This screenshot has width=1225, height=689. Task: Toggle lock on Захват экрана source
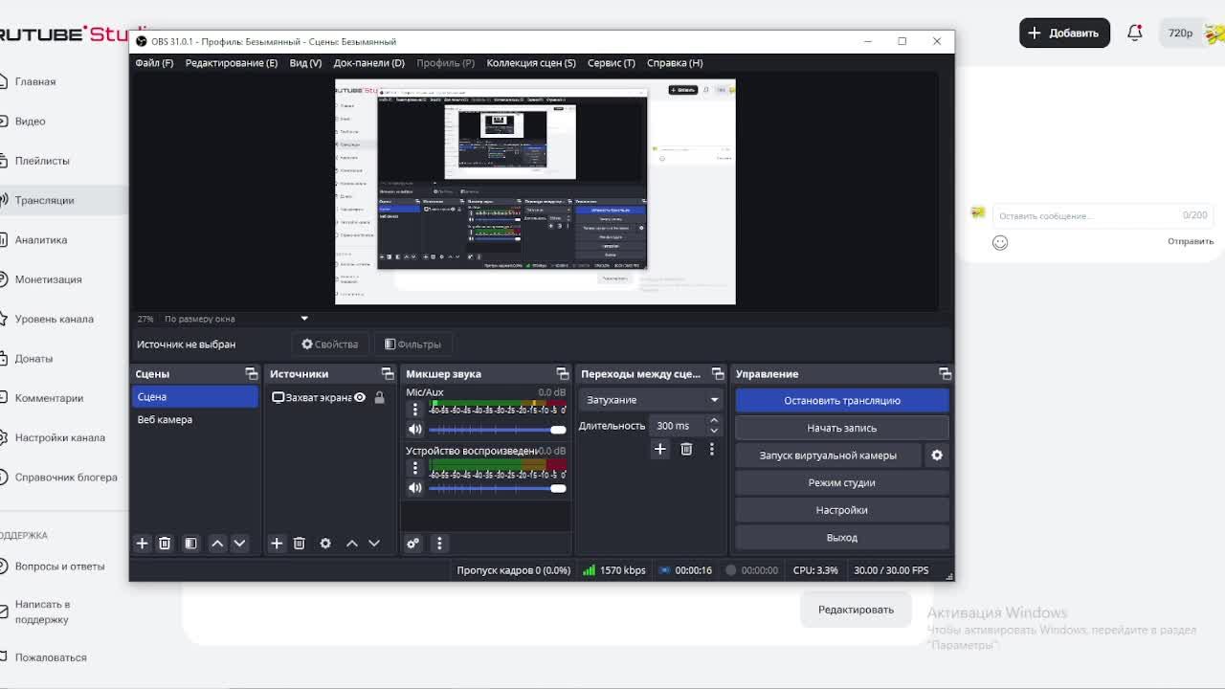[x=379, y=397]
